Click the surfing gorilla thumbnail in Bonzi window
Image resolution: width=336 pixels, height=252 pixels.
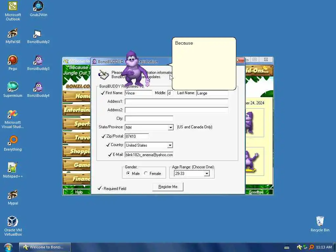[255, 161]
